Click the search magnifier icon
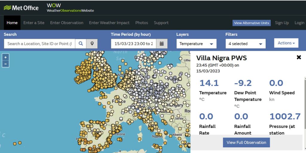 (81, 44)
